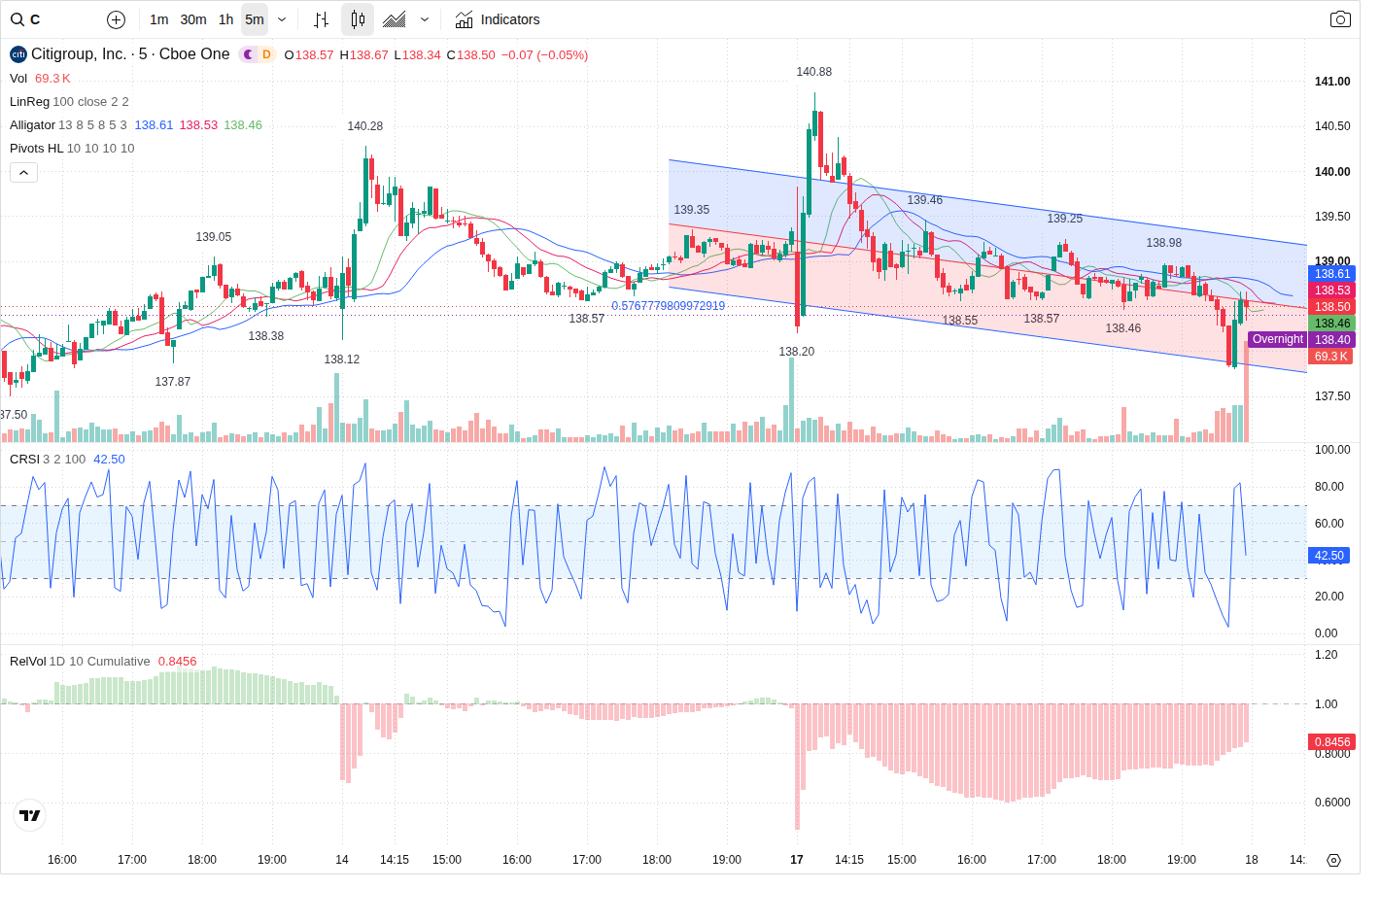Select the active 5m timeframe
1380x923 pixels.
pyautogui.click(x=255, y=19)
